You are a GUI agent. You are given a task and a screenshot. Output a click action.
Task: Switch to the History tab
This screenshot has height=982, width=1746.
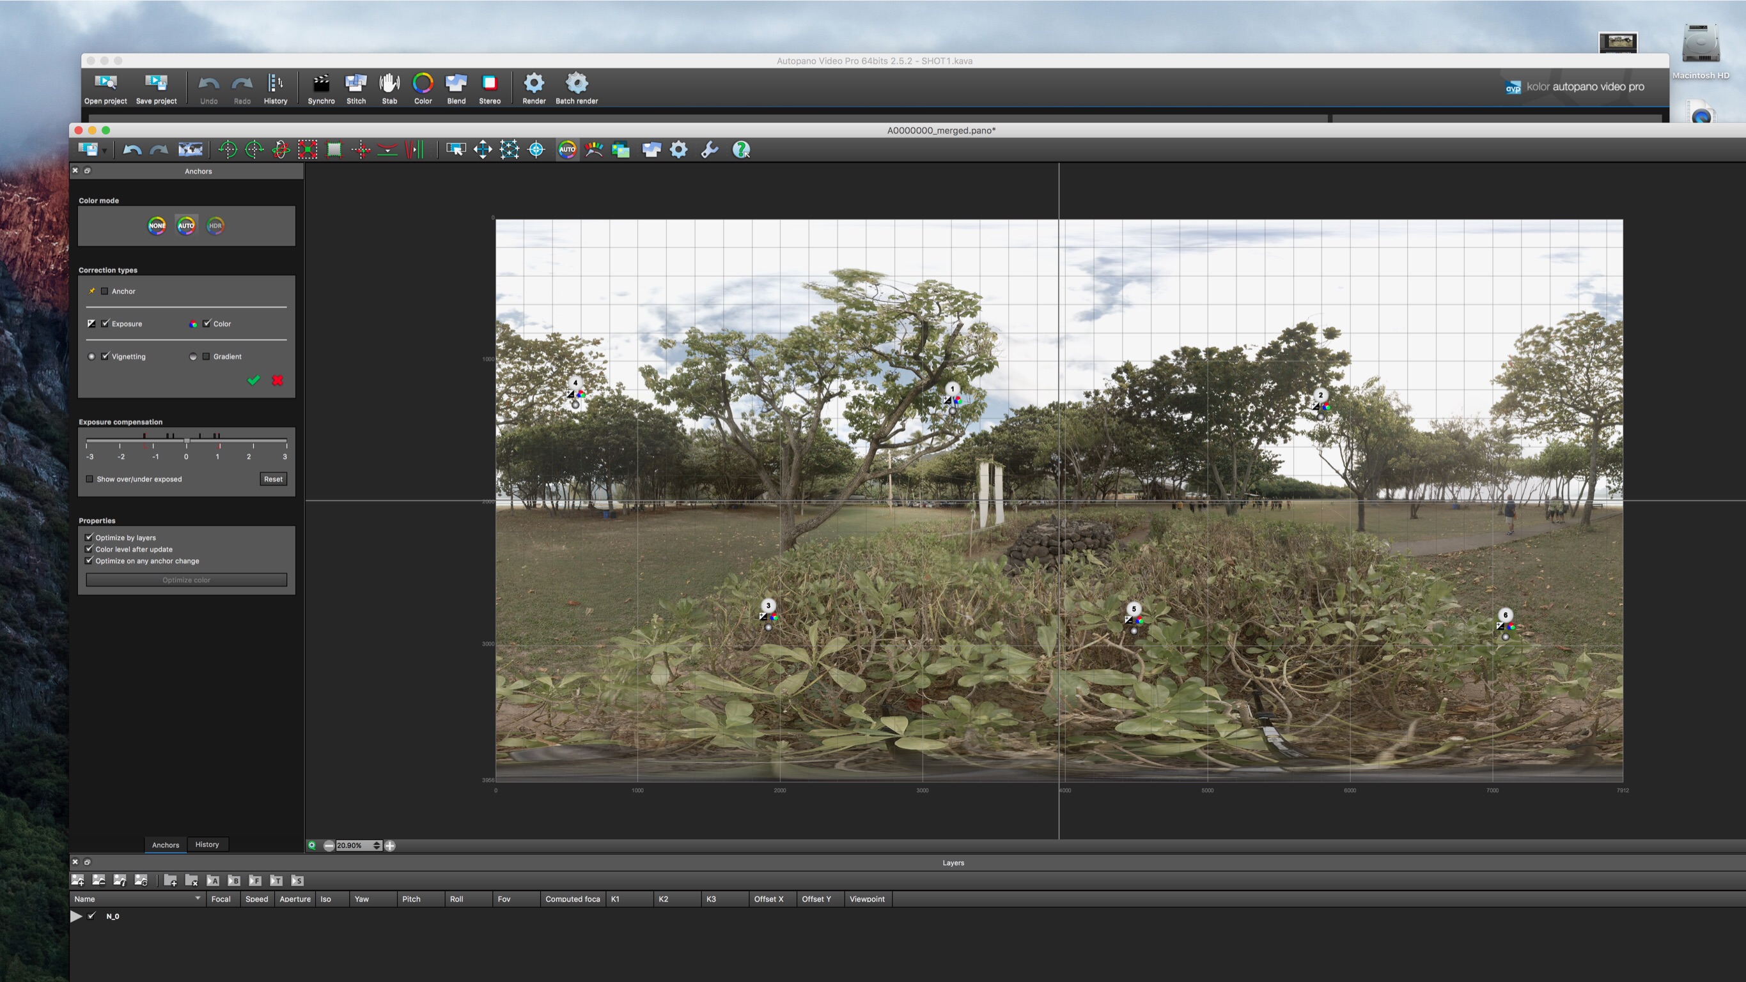(x=207, y=845)
